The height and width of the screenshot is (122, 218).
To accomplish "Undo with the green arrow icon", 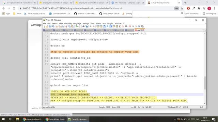I will coord(76,26).
